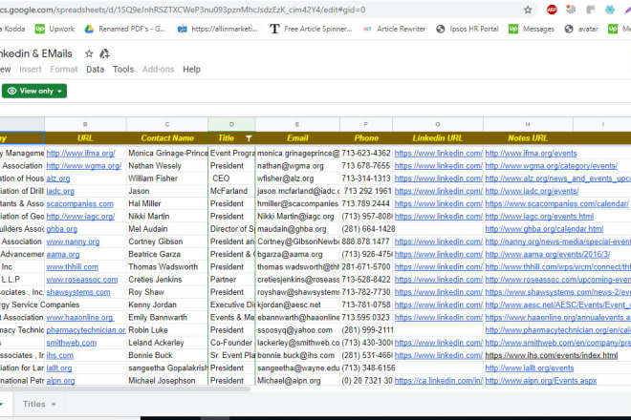Select the Cortney Gibson cell
631x420 pixels.
click(167, 241)
